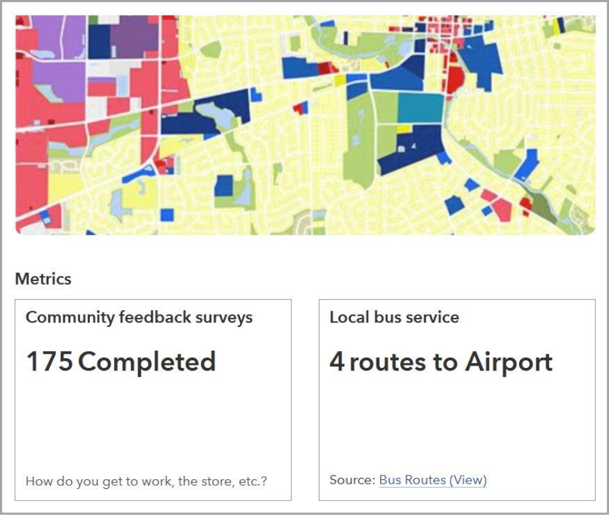Image resolution: width=609 pixels, height=515 pixels.
Task: Click the 175 Completed metric value
Action: click(x=120, y=362)
